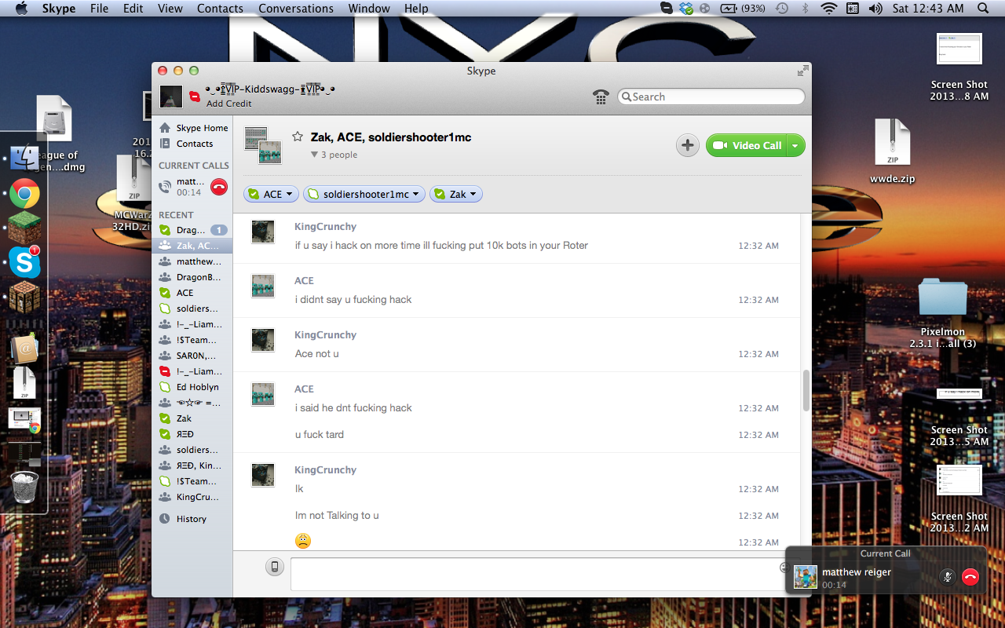Click the dial pad phone icon
Screen dimensions: 1005x628
(601, 97)
